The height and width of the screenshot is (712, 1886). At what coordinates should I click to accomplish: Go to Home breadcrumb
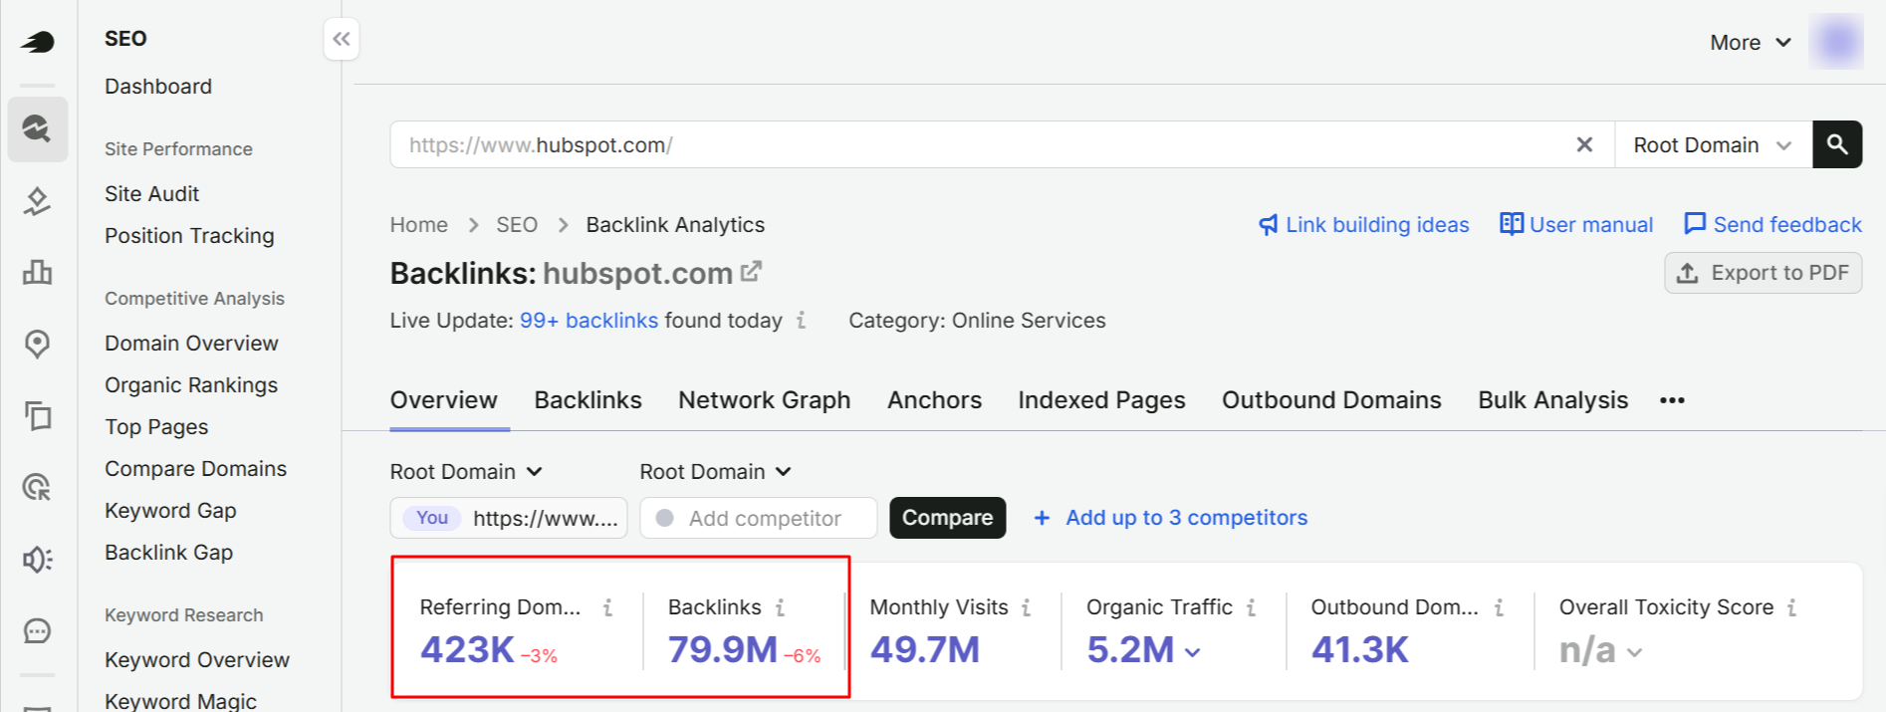pos(418,225)
